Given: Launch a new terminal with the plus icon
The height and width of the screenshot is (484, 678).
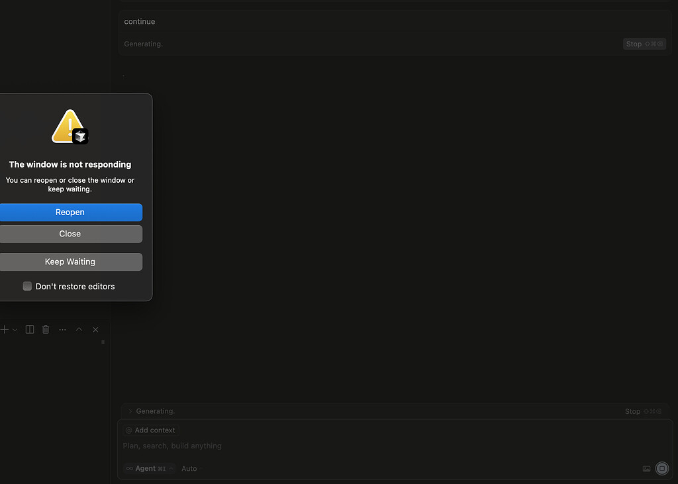Looking at the screenshot, I should 4,329.
